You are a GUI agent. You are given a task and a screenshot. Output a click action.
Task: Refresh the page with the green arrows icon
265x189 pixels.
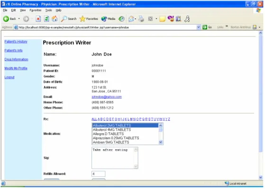[x=46, y=19]
